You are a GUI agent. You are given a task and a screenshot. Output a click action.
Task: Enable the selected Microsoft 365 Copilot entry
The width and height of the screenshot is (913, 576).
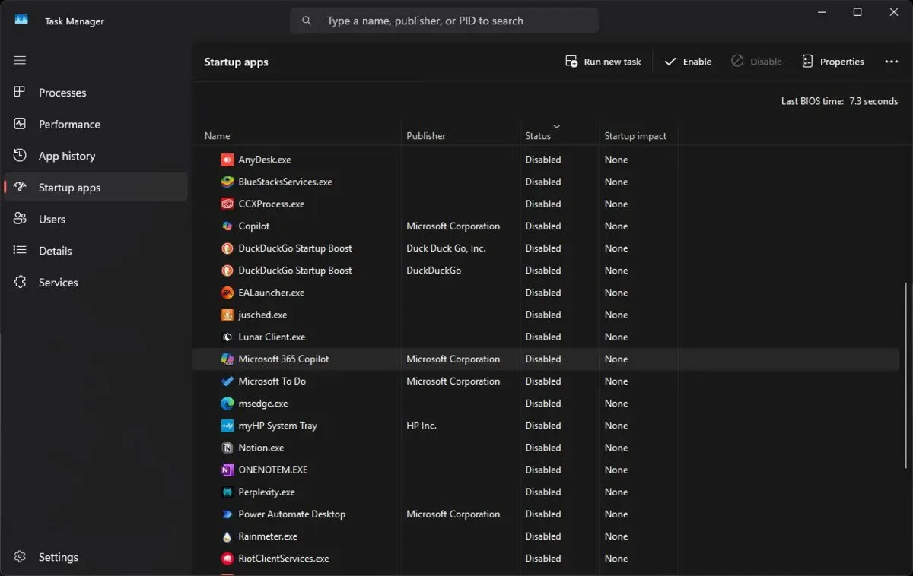tap(687, 62)
